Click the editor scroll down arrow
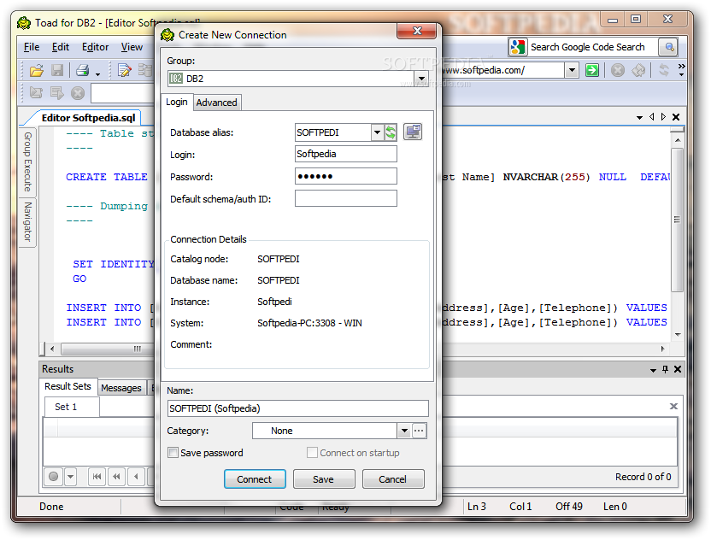 678,335
